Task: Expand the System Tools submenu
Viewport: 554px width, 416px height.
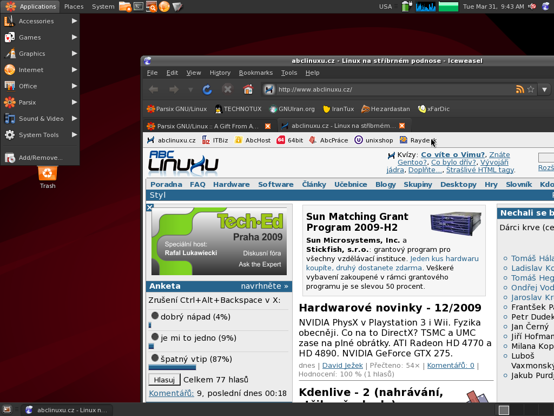Action: (x=40, y=135)
